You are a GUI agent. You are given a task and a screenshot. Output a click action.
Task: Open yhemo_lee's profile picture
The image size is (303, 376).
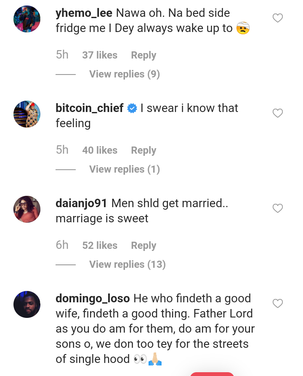[27, 19]
